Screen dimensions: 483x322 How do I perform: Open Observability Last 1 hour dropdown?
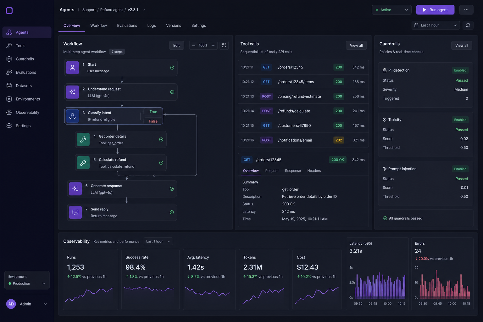[x=158, y=241]
